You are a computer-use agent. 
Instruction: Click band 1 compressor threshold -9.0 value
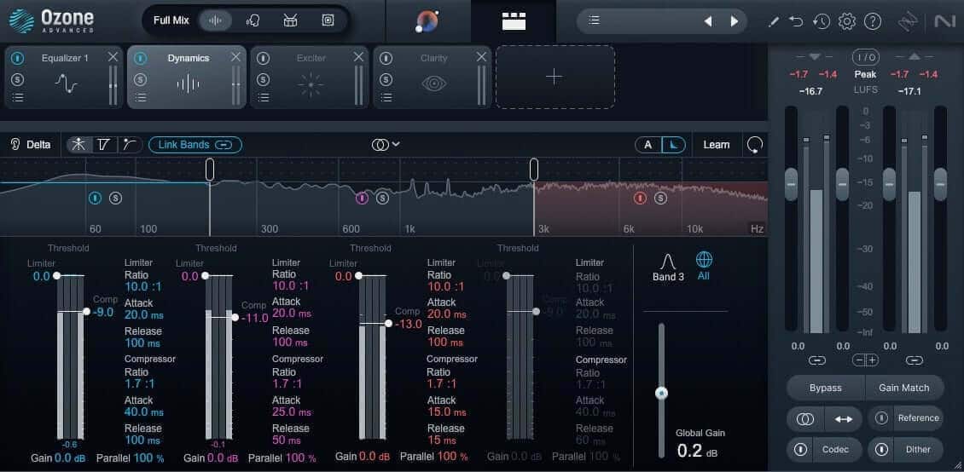coord(104,312)
